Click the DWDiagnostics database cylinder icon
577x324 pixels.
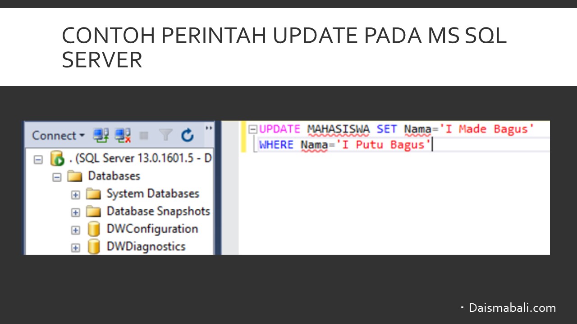(93, 247)
